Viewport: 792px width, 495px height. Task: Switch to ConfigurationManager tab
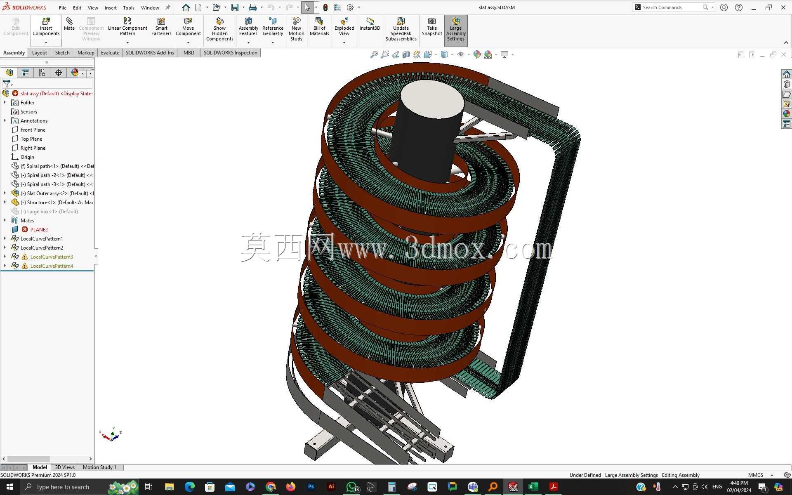[x=42, y=73]
